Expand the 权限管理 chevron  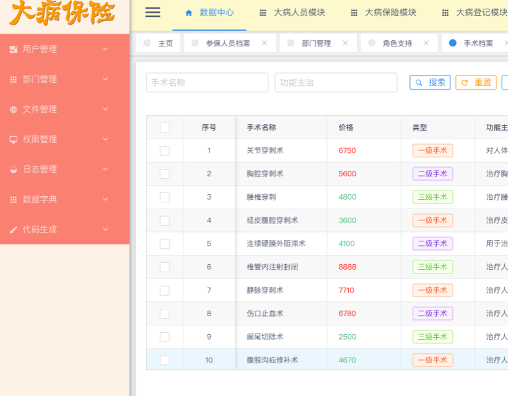(x=105, y=139)
